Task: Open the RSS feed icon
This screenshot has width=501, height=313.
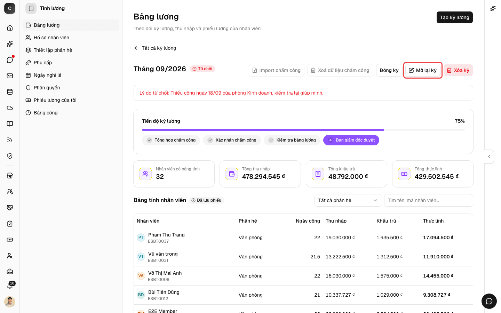Action: click(x=10, y=140)
